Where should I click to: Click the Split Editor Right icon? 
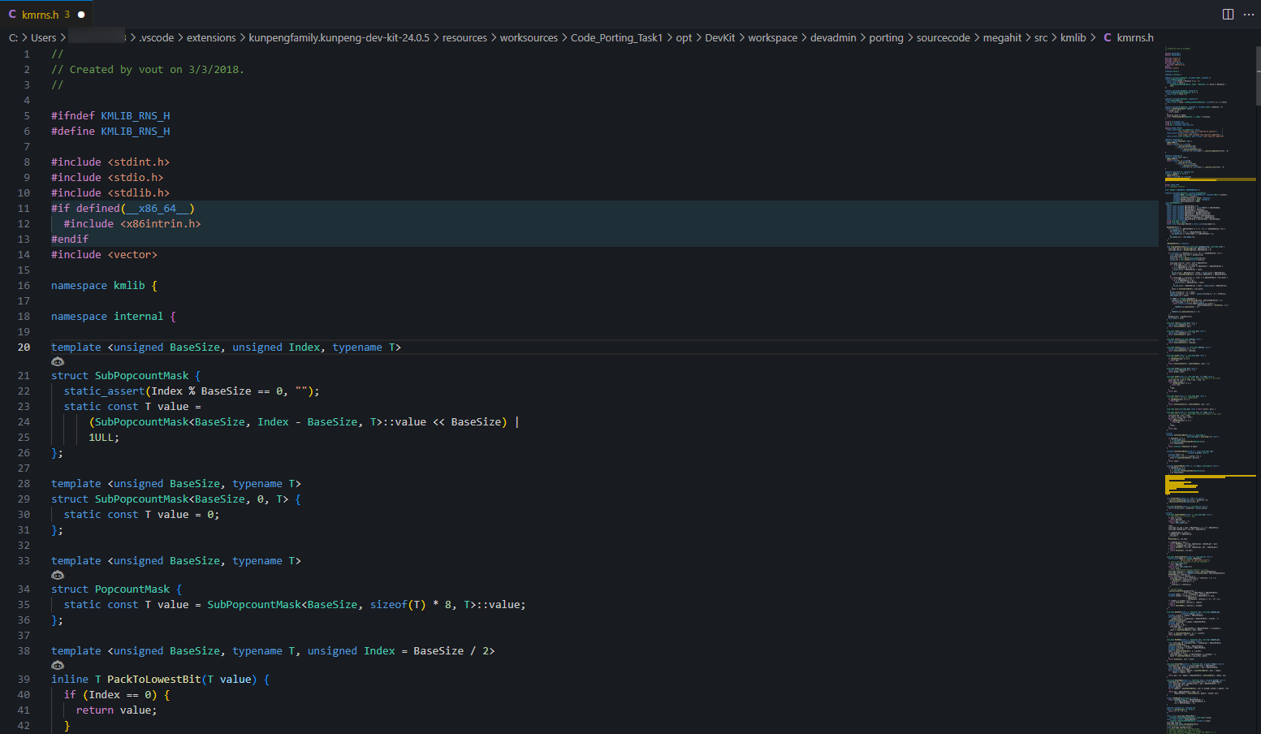(1228, 14)
